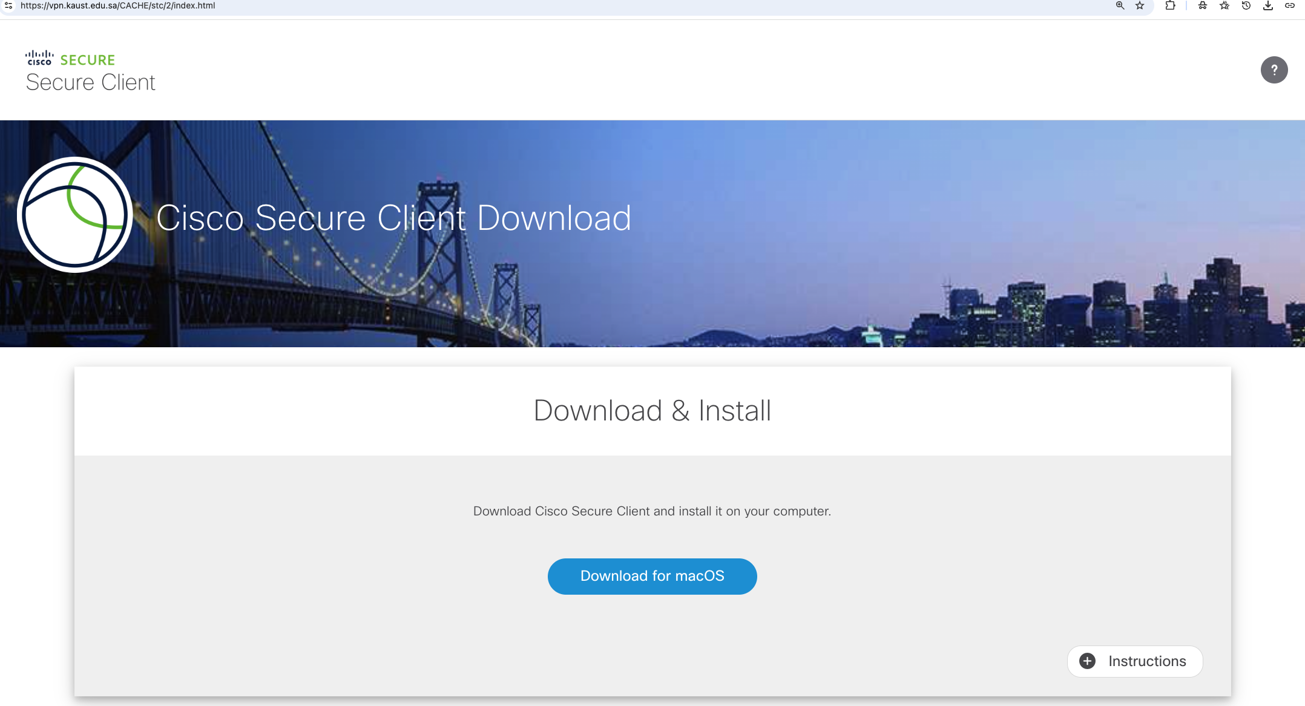Click the 'Secure Client' header text
Screen dimensions: 1305x706
point(91,82)
